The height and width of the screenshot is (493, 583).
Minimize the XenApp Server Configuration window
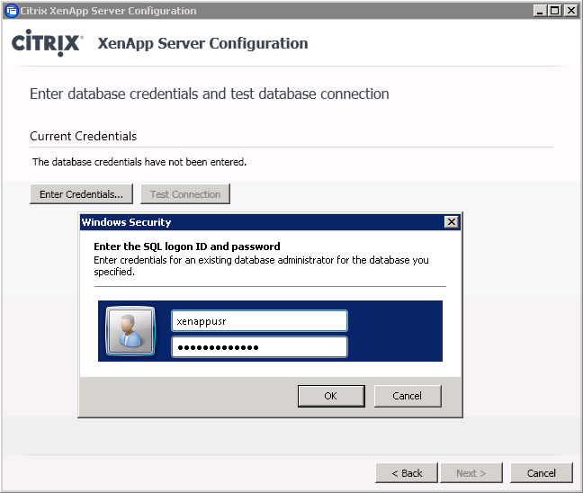point(540,11)
